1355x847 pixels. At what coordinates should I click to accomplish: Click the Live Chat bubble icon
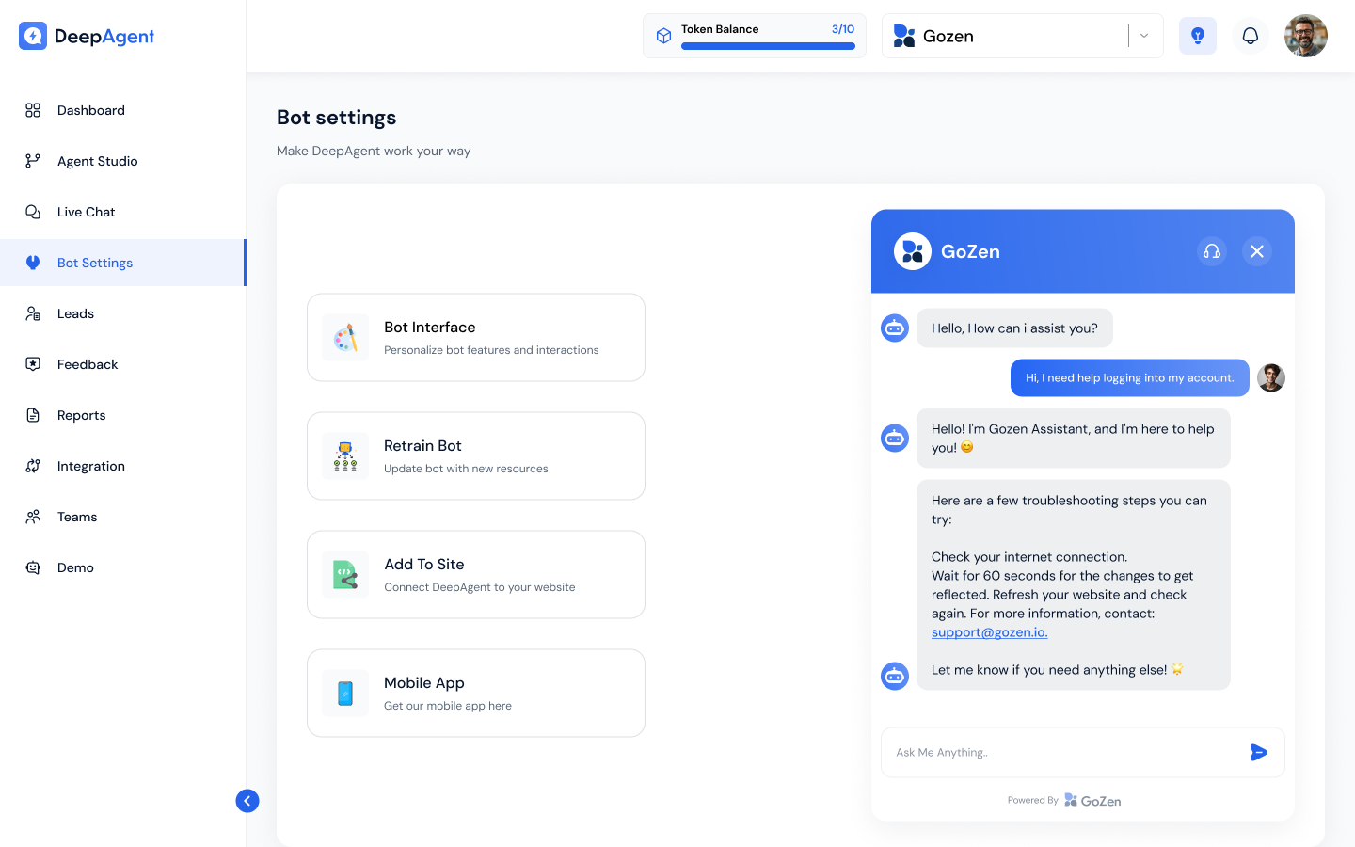33,212
